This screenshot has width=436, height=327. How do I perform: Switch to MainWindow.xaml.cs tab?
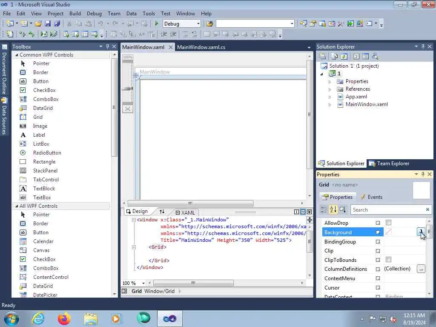pos(201,47)
